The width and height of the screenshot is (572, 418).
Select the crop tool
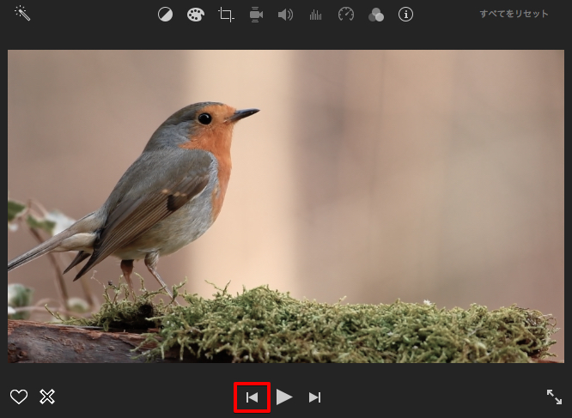(x=226, y=15)
